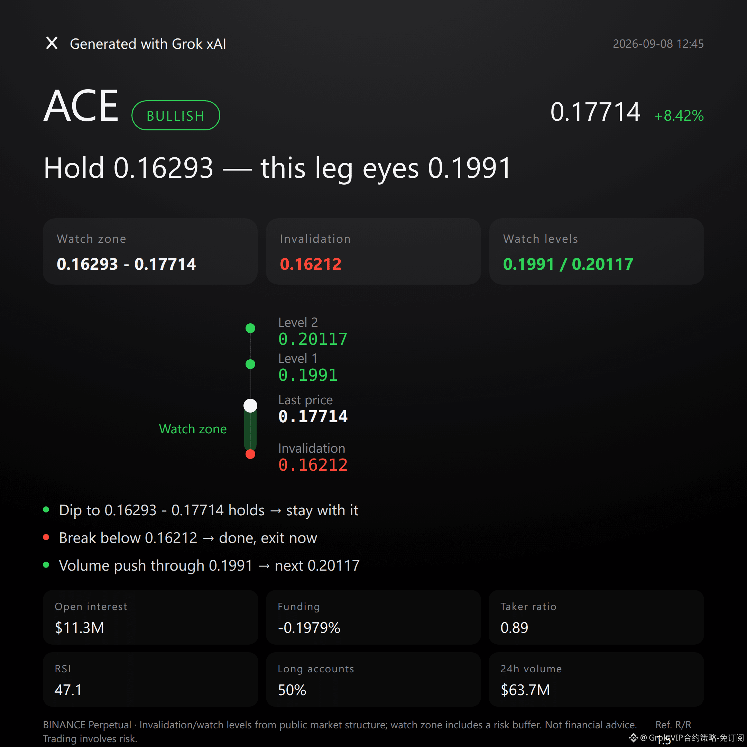Screen dimensions: 747x747
Task: Click the red Invalidation marker dot
Action: click(x=250, y=454)
